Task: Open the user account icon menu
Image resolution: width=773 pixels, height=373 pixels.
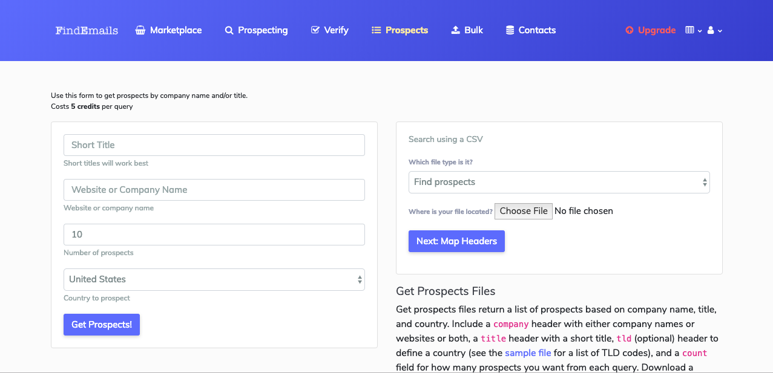Action: (714, 30)
